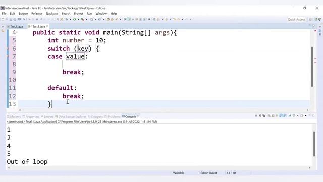Open the Search toolbar dropdown arrow
Viewport: 323px width, 182px height.
(120, 19)
